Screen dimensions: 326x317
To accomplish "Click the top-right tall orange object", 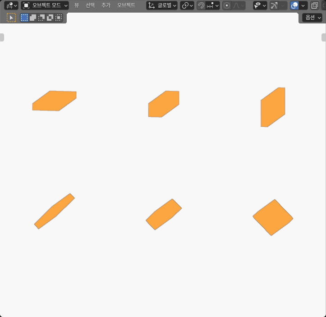I will 273,107.
